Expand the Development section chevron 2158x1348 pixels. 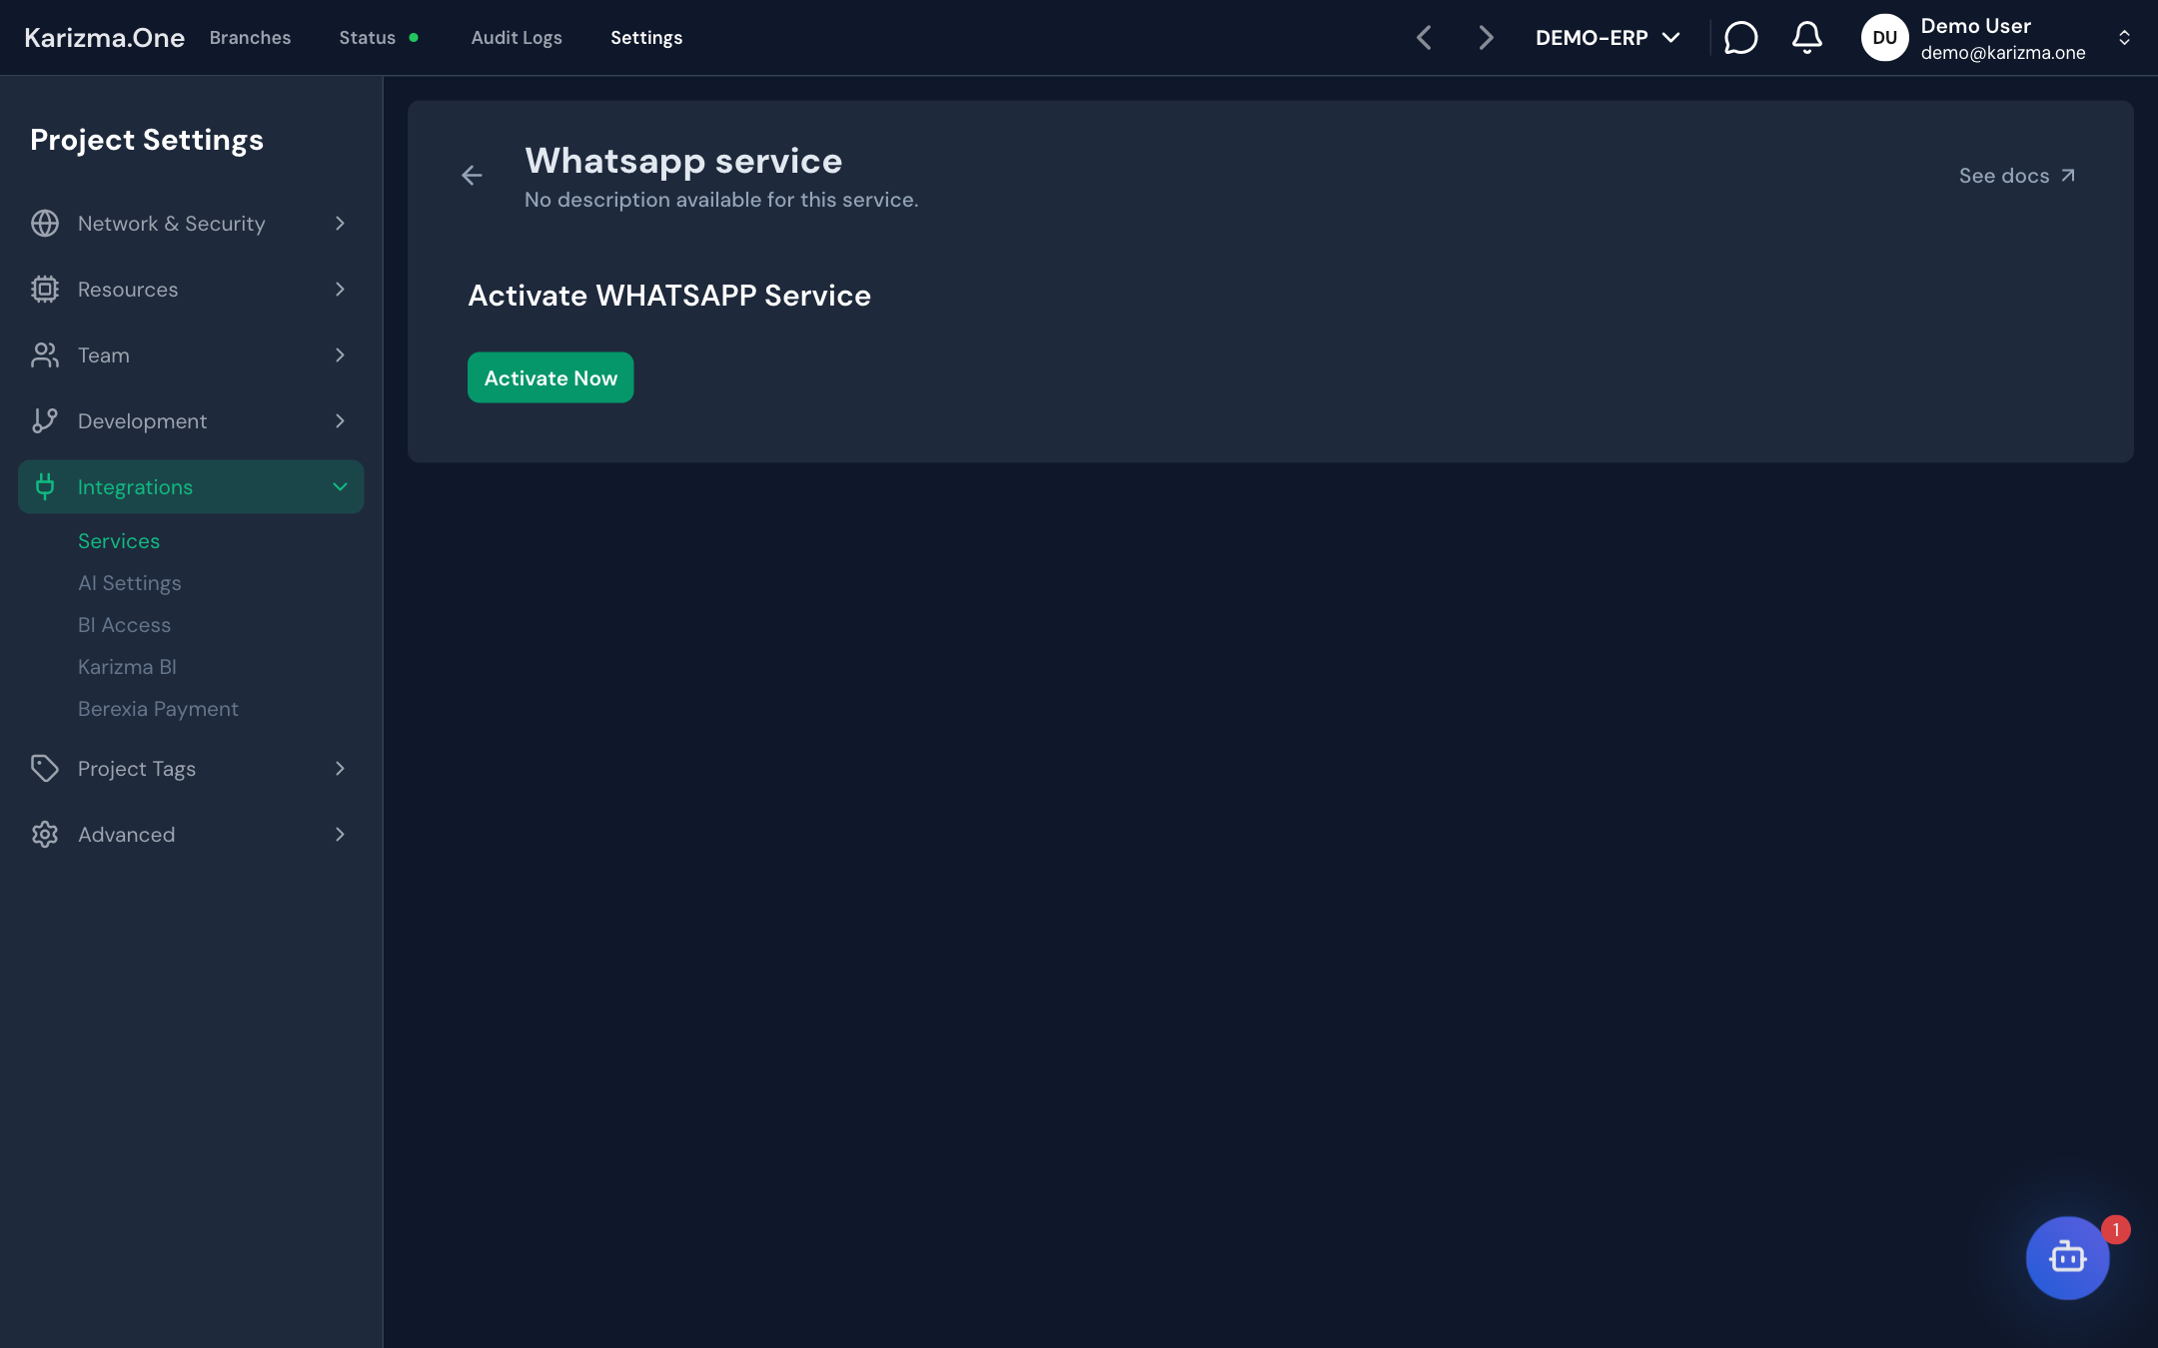340,421
